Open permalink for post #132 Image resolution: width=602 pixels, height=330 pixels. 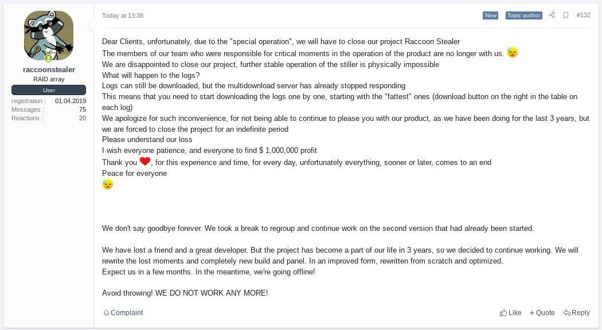pos(583,15)
